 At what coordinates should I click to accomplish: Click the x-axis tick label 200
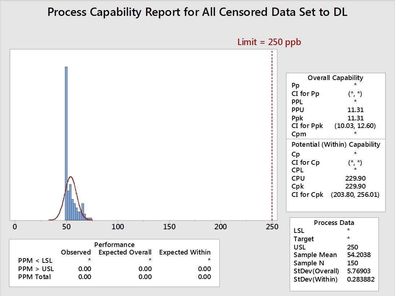click(x=220, y=227)
